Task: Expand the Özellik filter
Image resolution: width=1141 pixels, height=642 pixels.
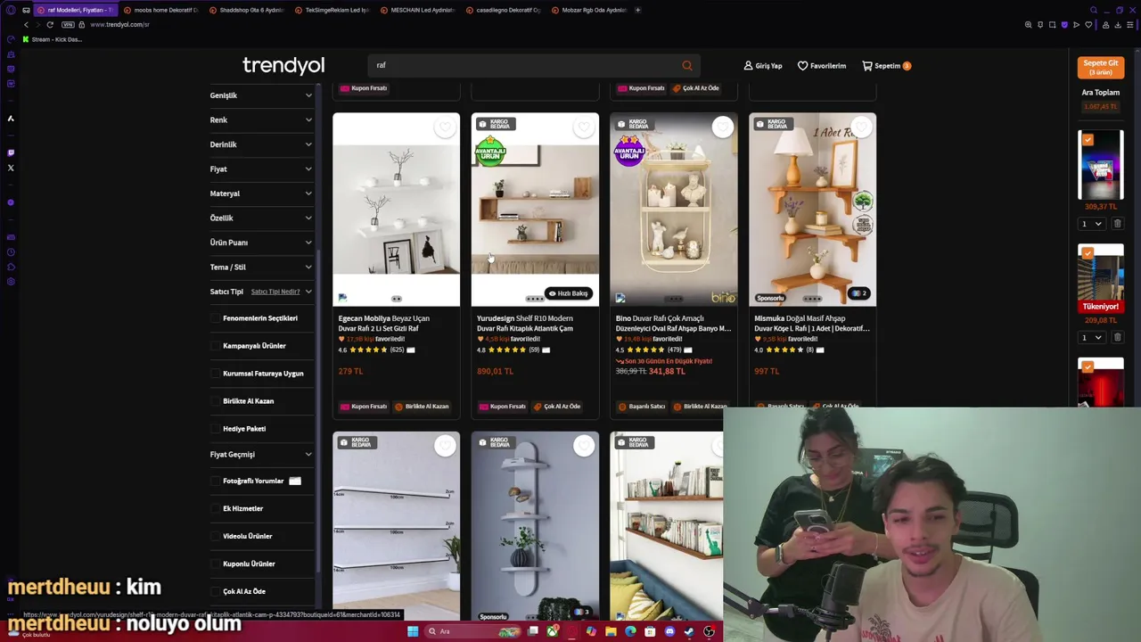Action: 261,218
